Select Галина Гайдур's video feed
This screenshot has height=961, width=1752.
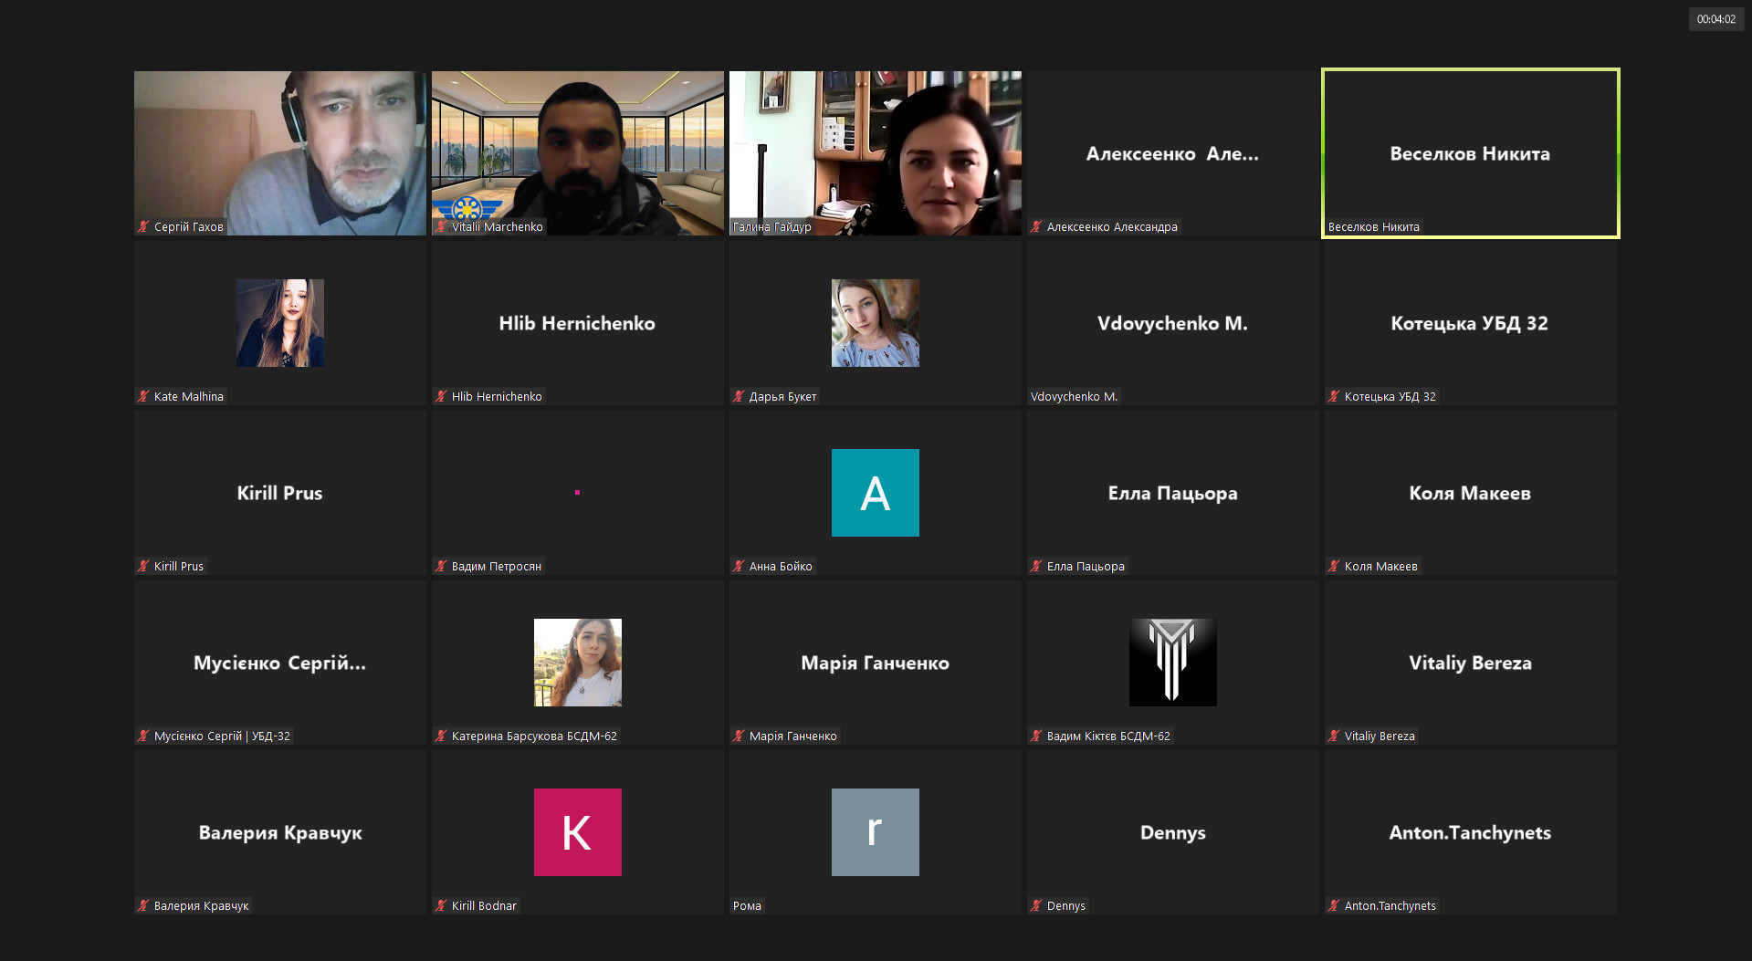[876, 153]
